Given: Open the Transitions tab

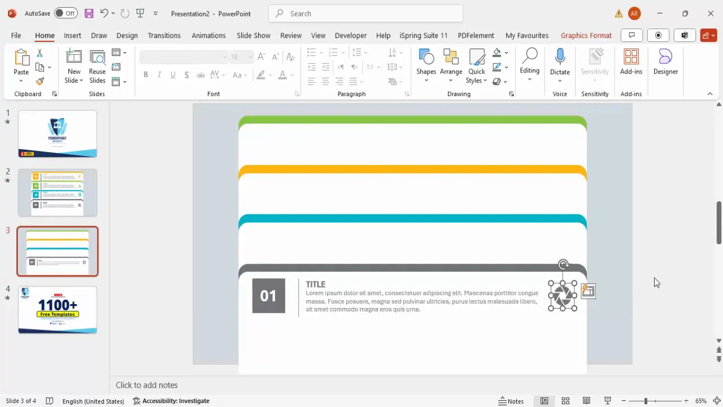Looking at the screenshot, I should (x=164, y=35).
